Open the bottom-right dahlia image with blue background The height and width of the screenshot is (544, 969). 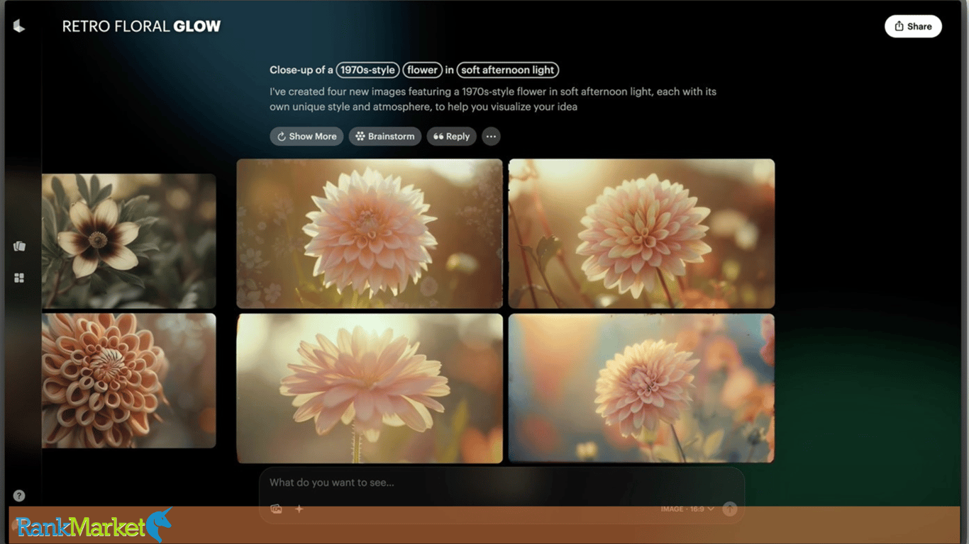641,388
